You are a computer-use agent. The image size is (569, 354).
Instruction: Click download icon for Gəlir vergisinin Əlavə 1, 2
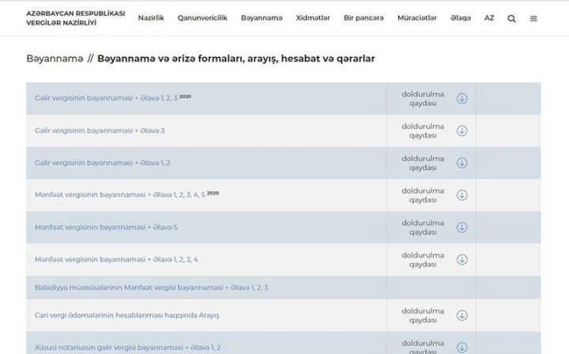click(462, 163)
